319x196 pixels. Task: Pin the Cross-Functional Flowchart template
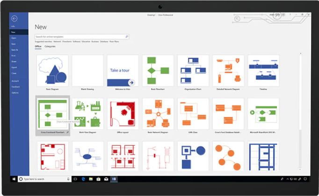click(68, 132)
